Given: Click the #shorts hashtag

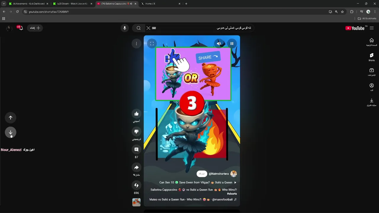Looking at the screenshot, I should tap(232, 194).
